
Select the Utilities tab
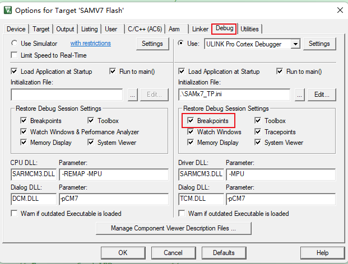[249, 29]
